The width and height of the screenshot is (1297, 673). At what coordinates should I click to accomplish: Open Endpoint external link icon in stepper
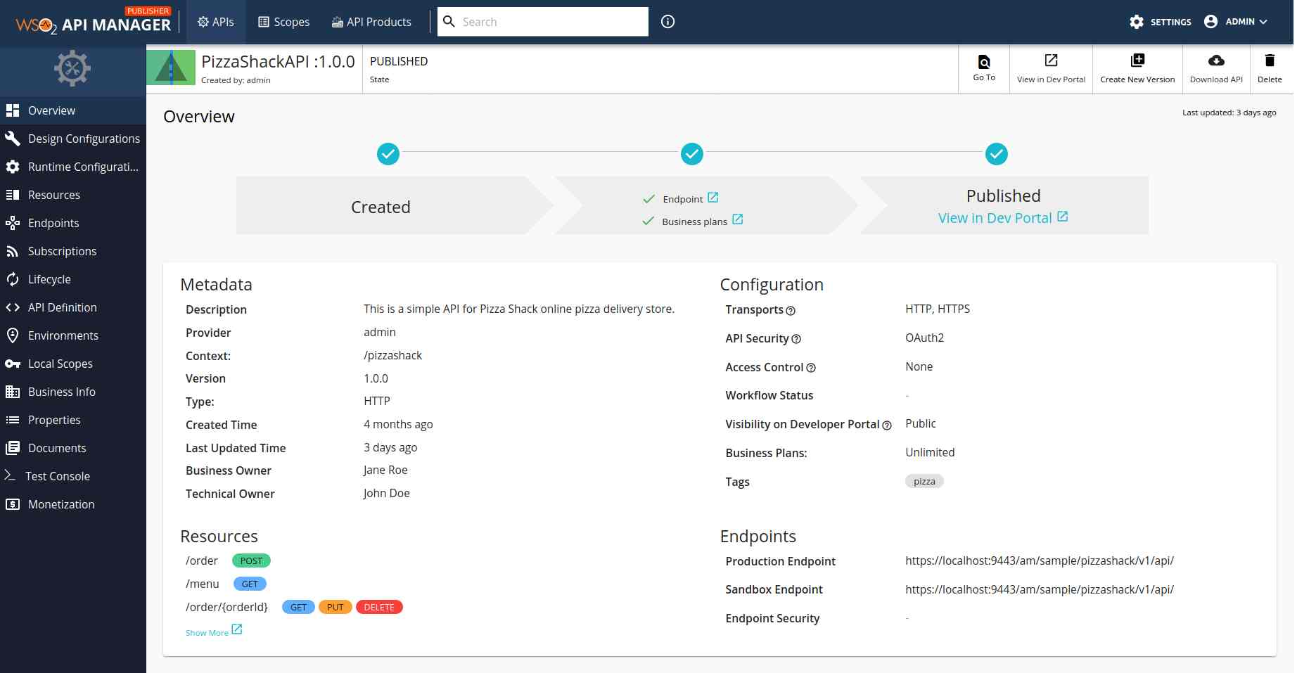tap(713, 198)
